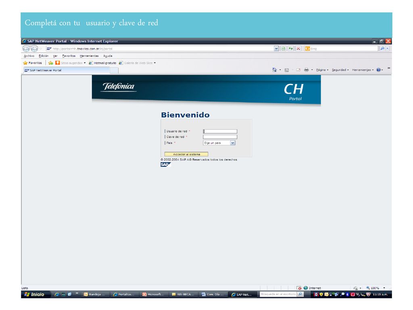Focus the 'Clave de red' password field
Image resolution: width=413 pixels, height=310 pixels.
[x=220, y=137]
